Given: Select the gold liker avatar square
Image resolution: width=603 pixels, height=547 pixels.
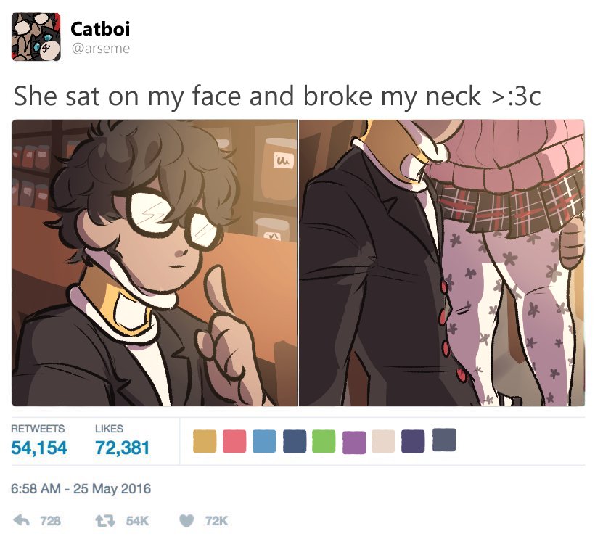Looking at the screenshot, I should 205,441.
